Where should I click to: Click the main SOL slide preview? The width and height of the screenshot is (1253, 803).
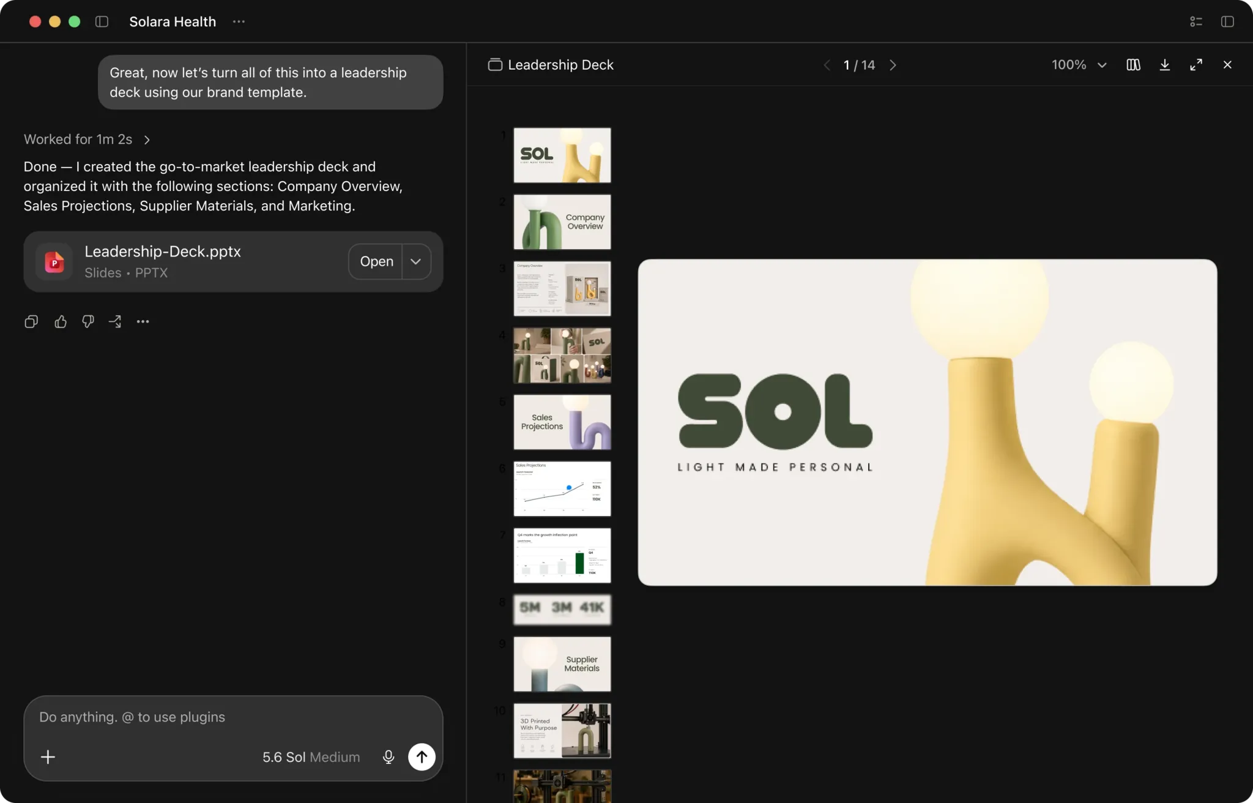928,422
